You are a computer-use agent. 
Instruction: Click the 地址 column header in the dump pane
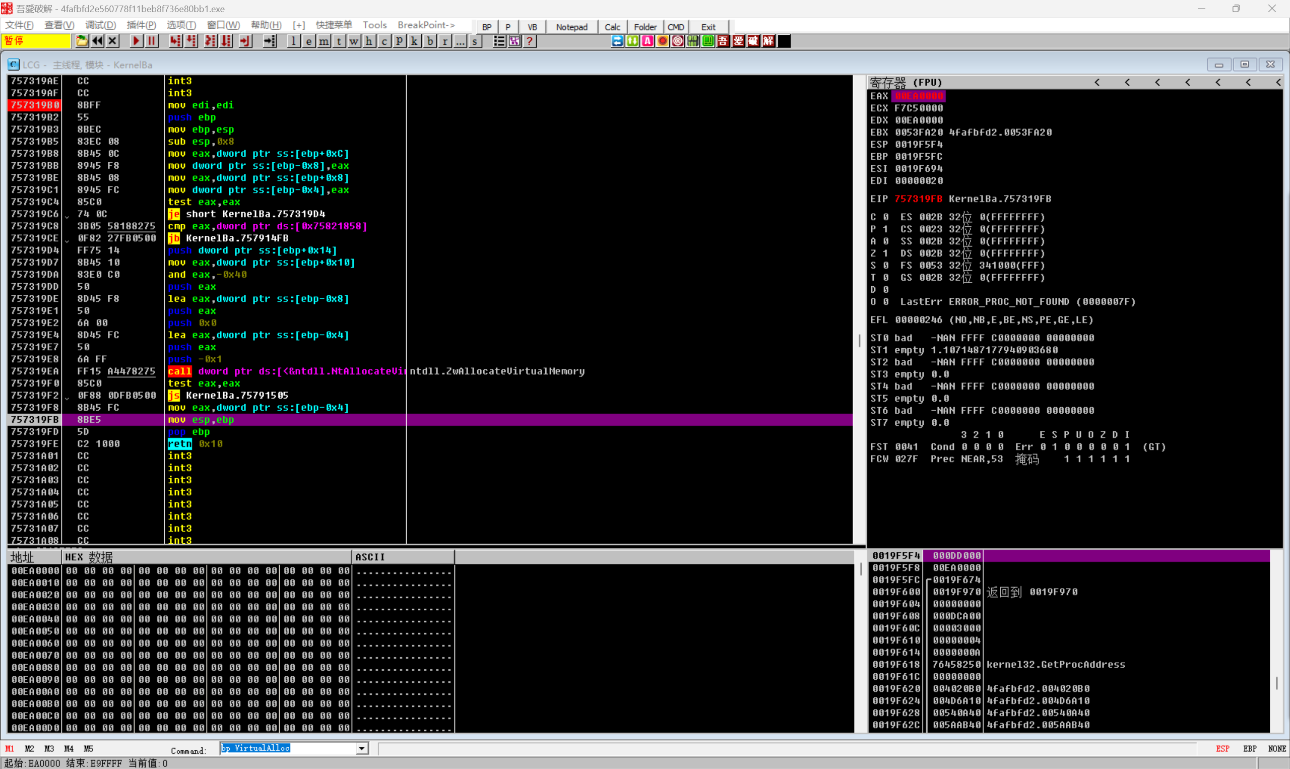(x=34, y=557)
